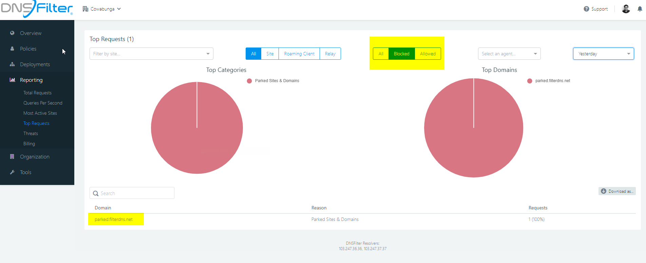Open Queries Per Second report
Screen dimensions: 646x263
[x=43, y=103]
